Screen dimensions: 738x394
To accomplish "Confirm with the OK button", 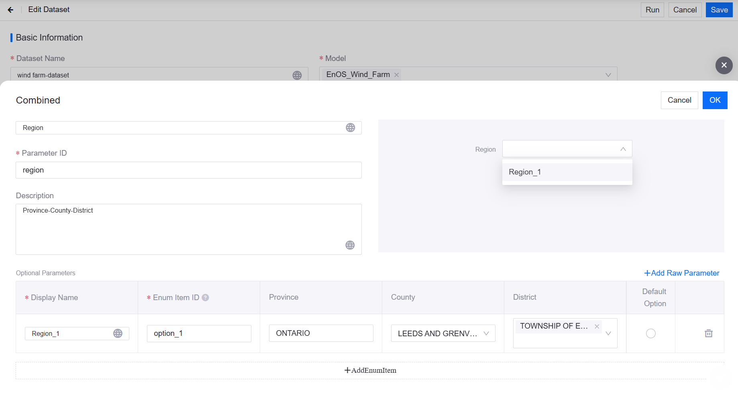I will (x=715, y=100).
